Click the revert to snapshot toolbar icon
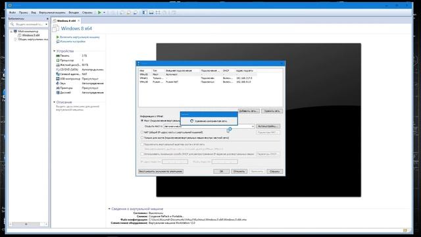The width and height of the screenshot is (421, 237). pyautogui.click(x=129, y=13)
